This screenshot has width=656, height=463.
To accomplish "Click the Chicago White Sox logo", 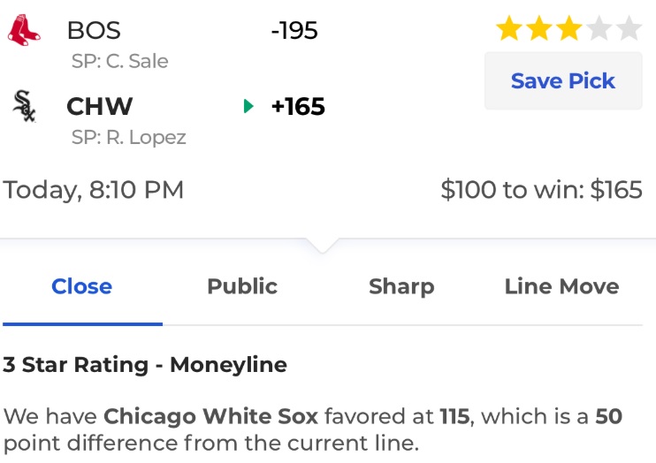I will (x=24, y=106).
